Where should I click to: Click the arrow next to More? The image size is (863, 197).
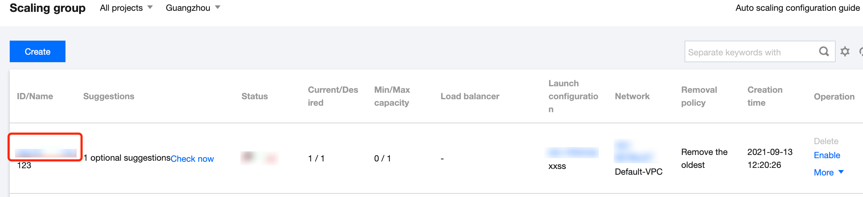pyautogui.click(x=841, y=172)
